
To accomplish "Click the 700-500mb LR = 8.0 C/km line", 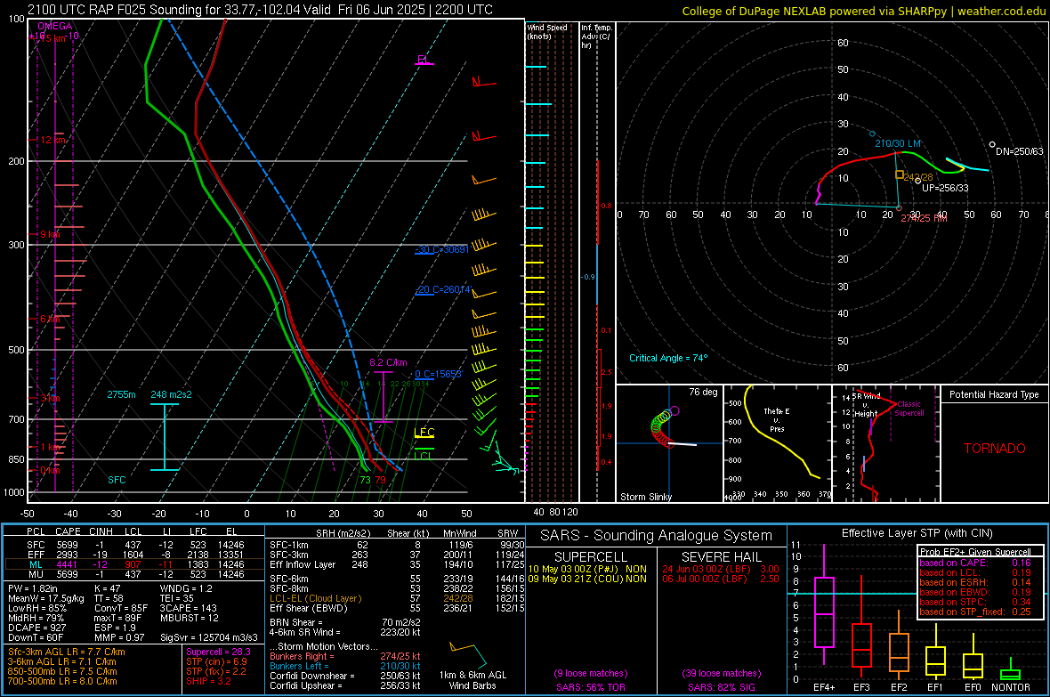I will click(62, 681).
